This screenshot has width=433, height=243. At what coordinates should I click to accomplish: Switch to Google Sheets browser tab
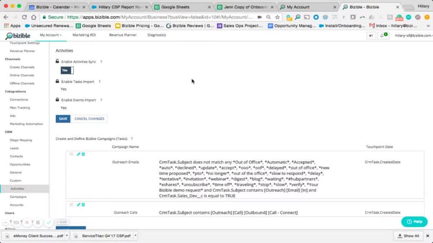coord(182,7)
